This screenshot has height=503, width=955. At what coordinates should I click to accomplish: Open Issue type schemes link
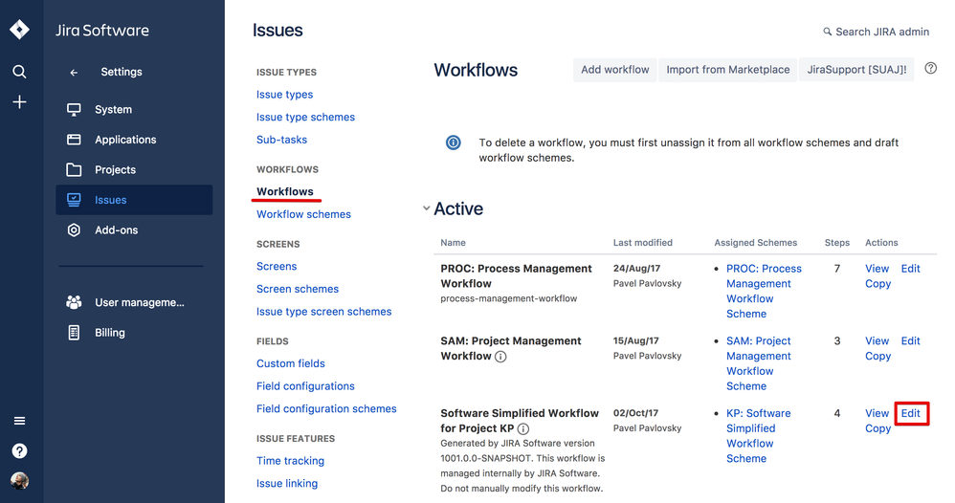coord(305,117)
